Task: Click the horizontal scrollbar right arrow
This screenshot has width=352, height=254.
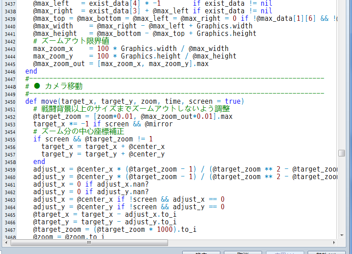Action: [x=334, y=242]
